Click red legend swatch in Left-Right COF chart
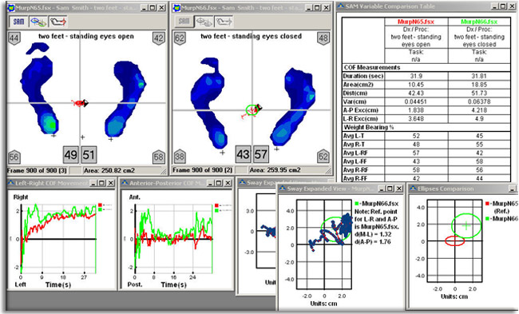 (x=101, y=205)
